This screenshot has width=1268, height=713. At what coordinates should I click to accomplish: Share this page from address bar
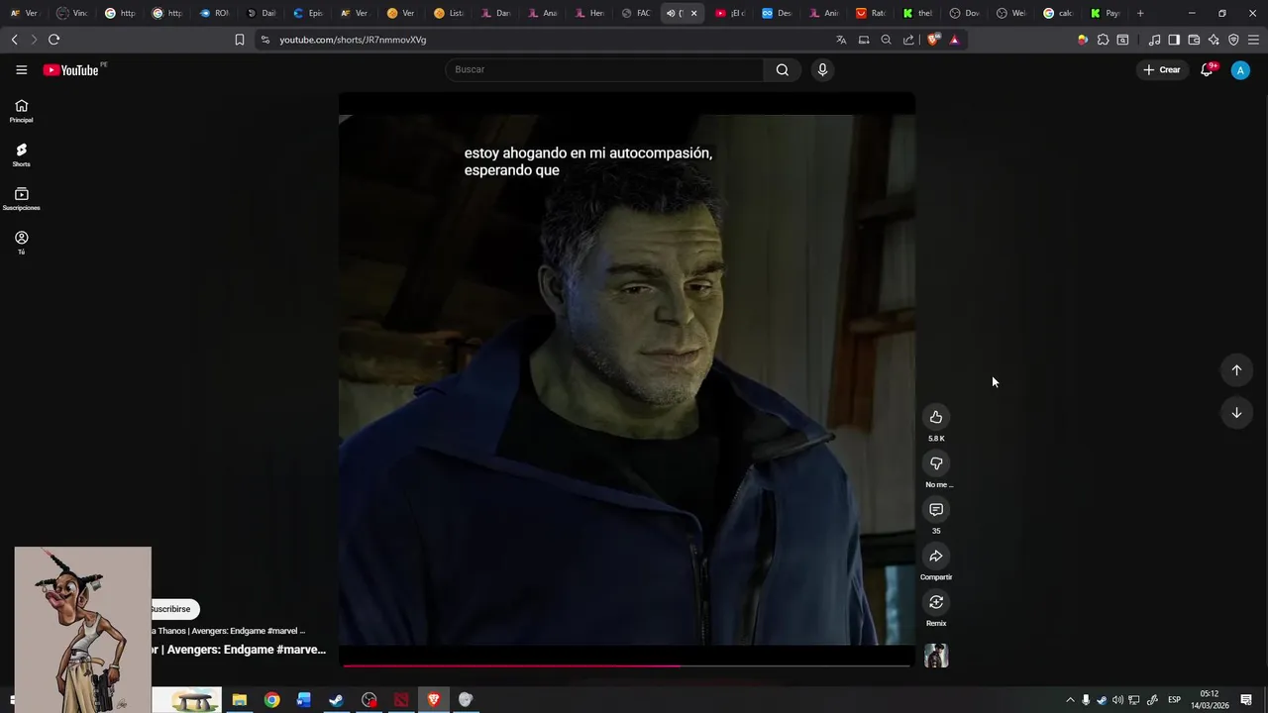908,40
